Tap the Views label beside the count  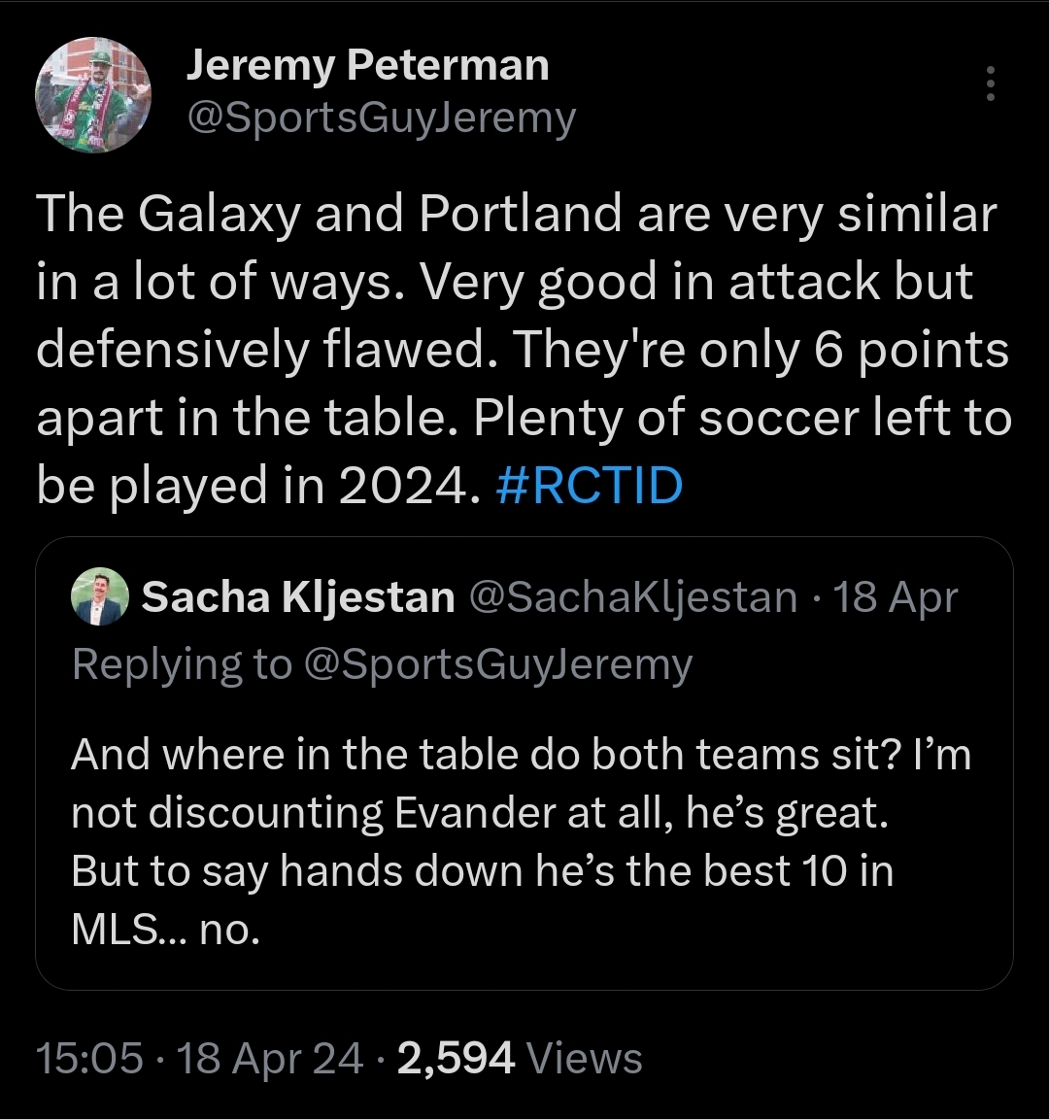(587, 1058)
